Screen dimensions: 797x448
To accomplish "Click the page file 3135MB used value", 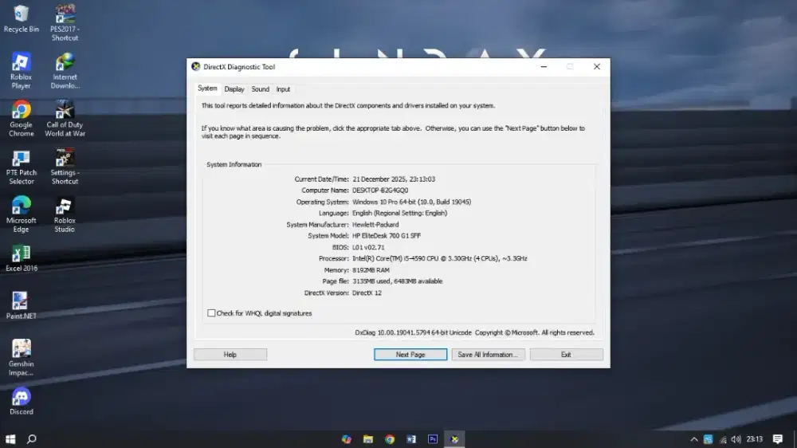I will (398, 281).
